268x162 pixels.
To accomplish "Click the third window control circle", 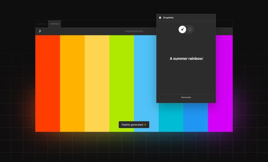I will pyautogui.click(x=45, y=24).
